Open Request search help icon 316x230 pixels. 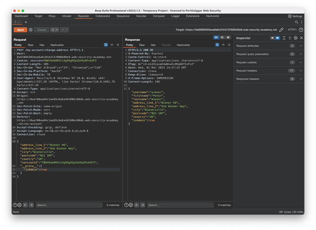tap(15, 205)
